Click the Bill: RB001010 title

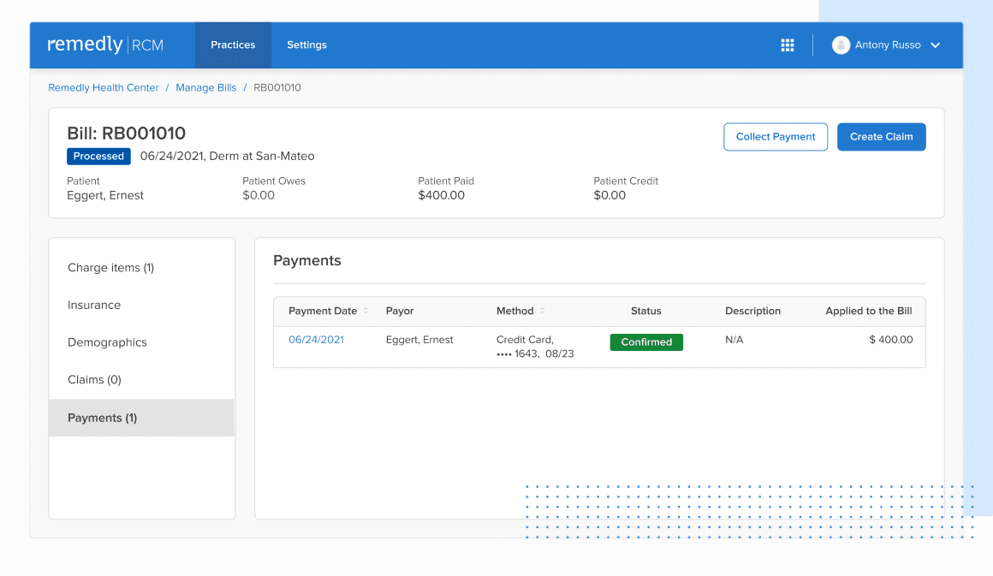click(127, 134)
